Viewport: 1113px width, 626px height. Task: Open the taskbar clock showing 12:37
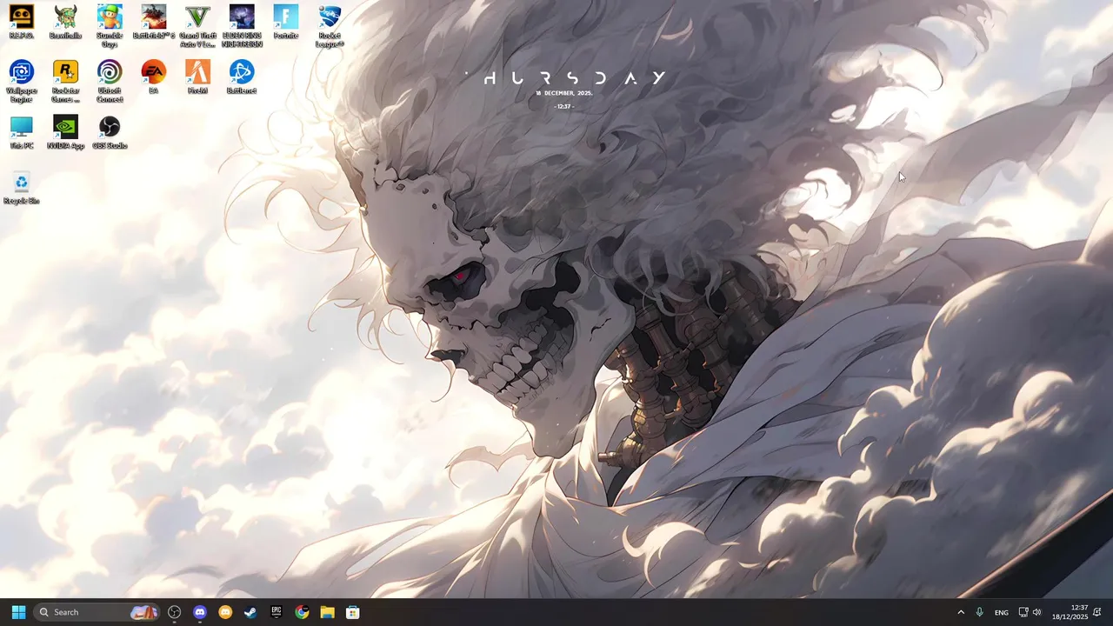point(1070,612)
